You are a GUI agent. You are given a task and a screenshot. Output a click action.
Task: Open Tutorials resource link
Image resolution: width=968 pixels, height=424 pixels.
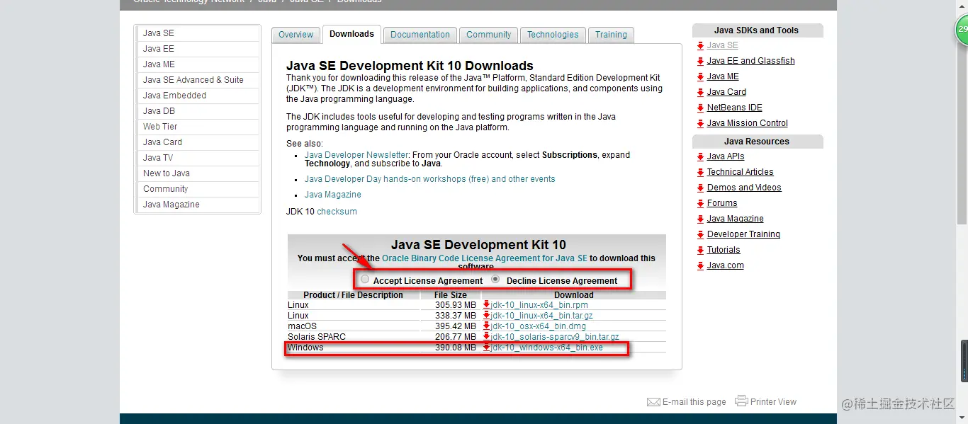[x=724, y=250]
